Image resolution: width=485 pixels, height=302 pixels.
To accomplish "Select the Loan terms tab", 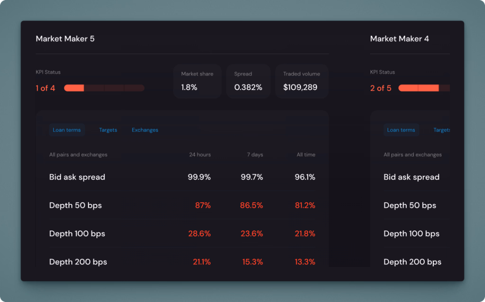I will click(x=67, y=130).
